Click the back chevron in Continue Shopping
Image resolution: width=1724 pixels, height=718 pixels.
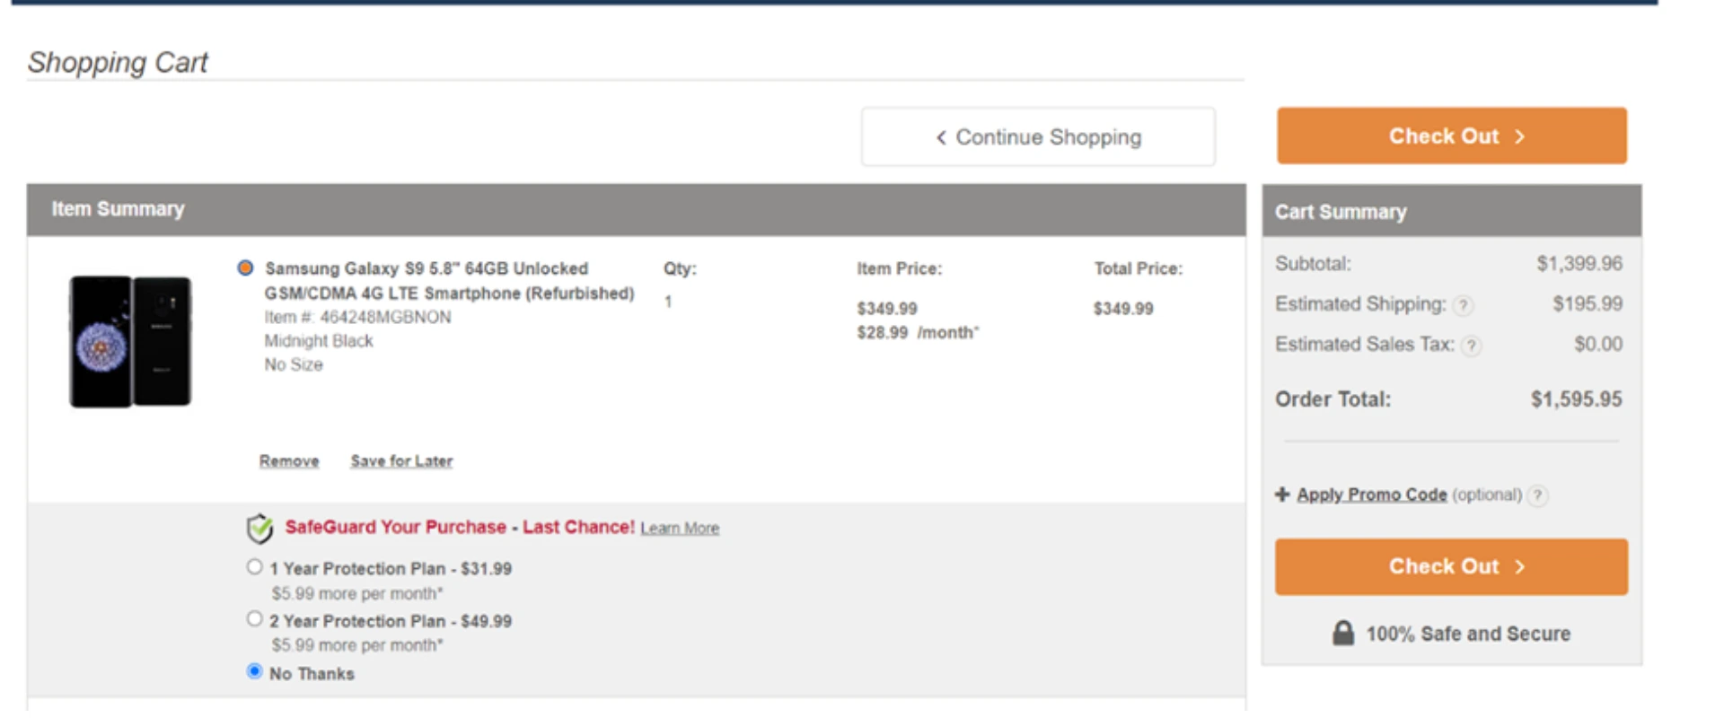point(941,137)
